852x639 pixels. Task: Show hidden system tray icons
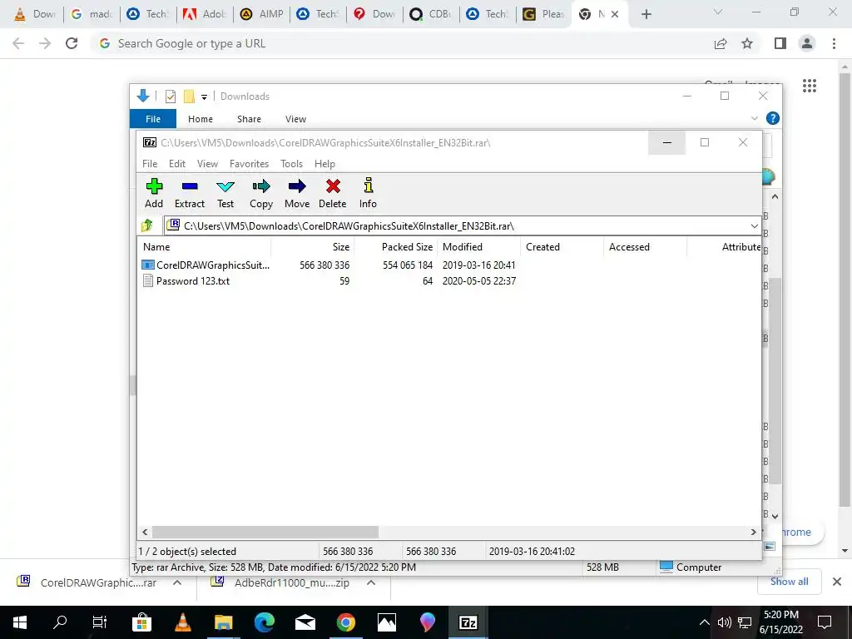[704, 622]
